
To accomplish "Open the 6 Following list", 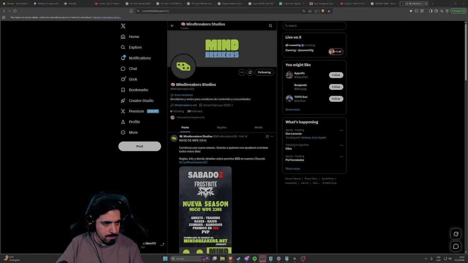I will [177, 111].
